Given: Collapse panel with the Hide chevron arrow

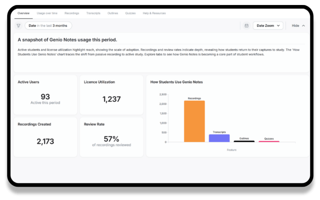Looking at the screenshot, I should point(303,26).
